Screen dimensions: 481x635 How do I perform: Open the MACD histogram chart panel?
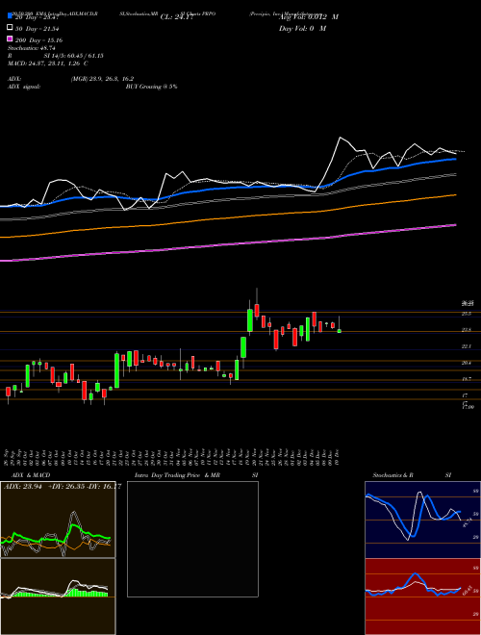coord(58,597)
